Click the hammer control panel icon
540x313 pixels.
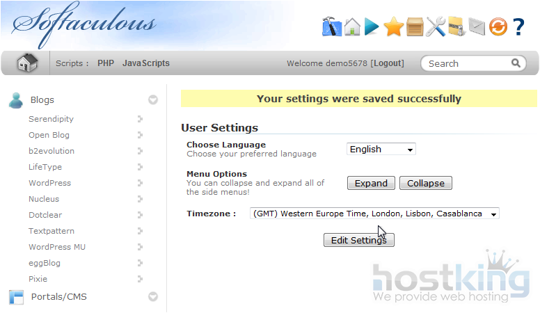(x=332, y=26)
